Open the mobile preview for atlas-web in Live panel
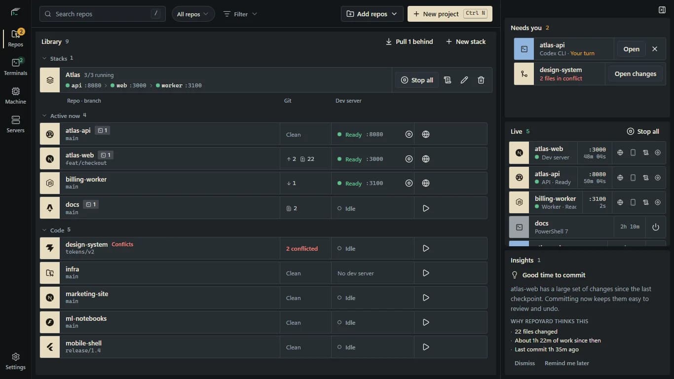This screenshot has height=379, width=674. 633,152
